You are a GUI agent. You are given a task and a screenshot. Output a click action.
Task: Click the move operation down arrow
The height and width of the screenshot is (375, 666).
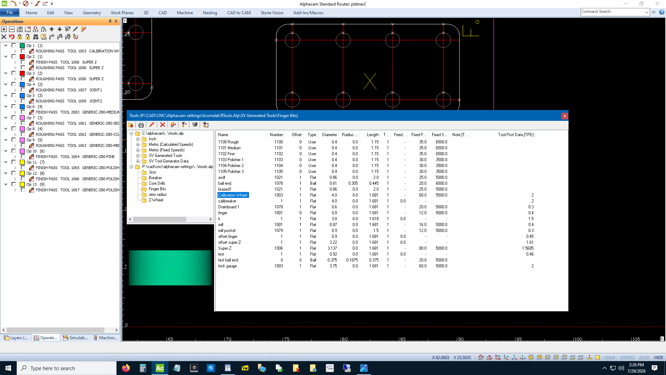click(x=60, y=29)
